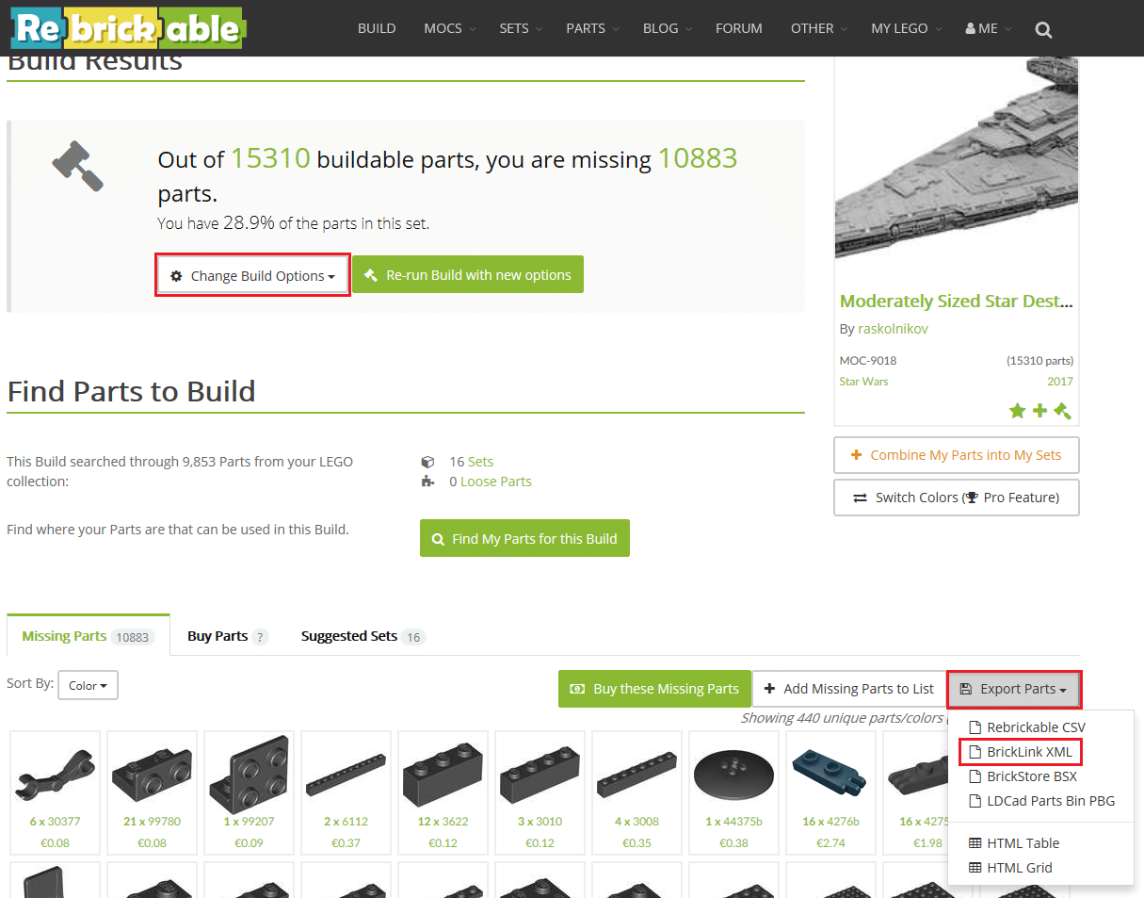The height and width of the screenshot is (898, 1144).
Task: Open the ME account menu
Action: [x=989, y=28]
